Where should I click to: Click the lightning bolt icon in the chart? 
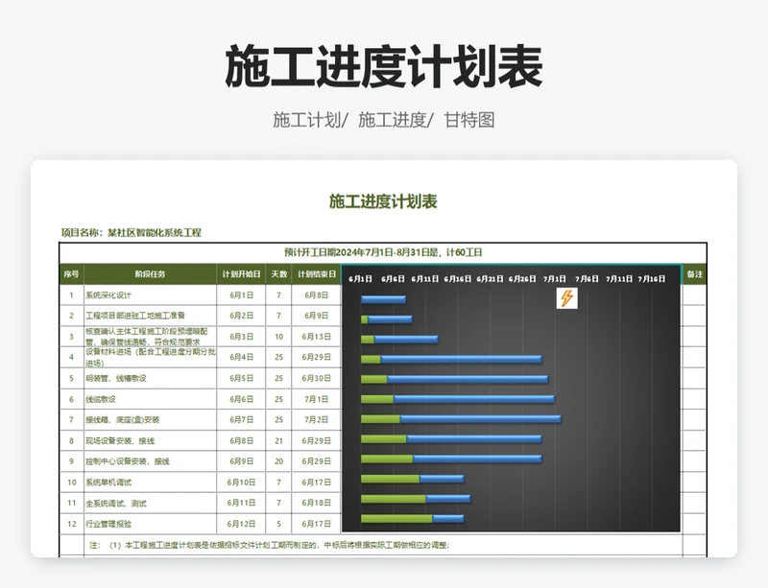(x=566, y=298)
